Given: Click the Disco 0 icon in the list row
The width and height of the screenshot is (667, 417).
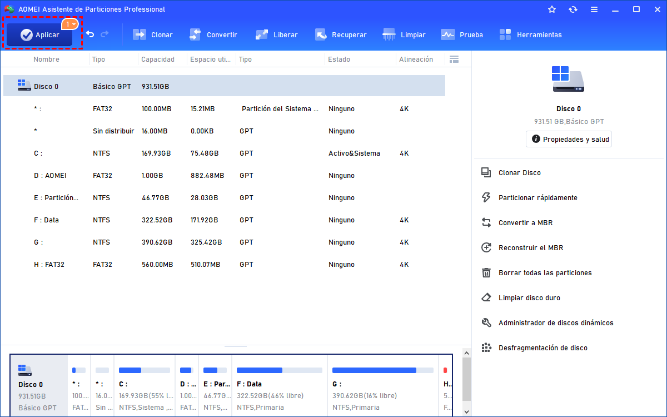Looking at the screenshot, I should (x=24, y=86).
